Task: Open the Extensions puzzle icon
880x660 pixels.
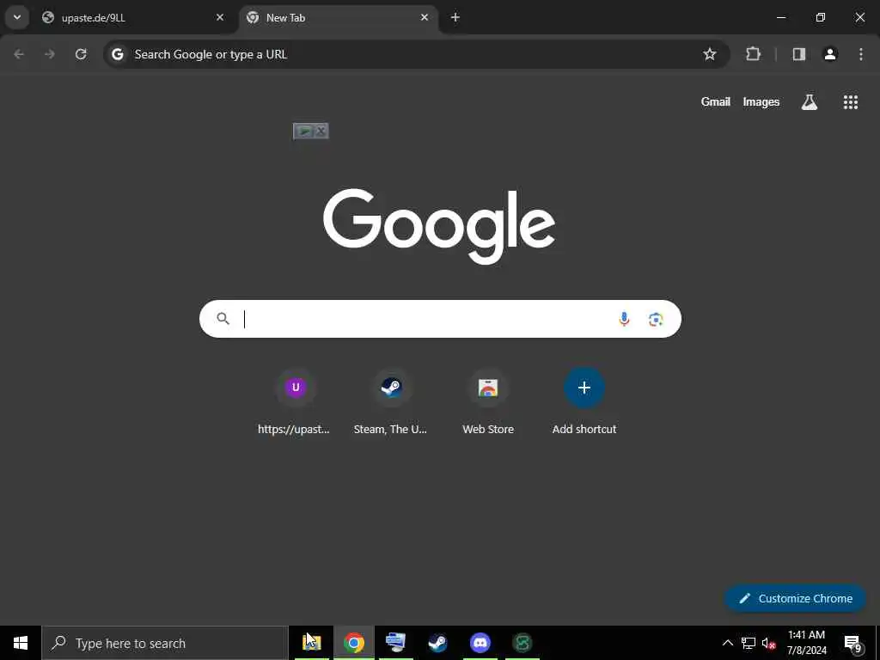Action: click(x=753, y=54)
